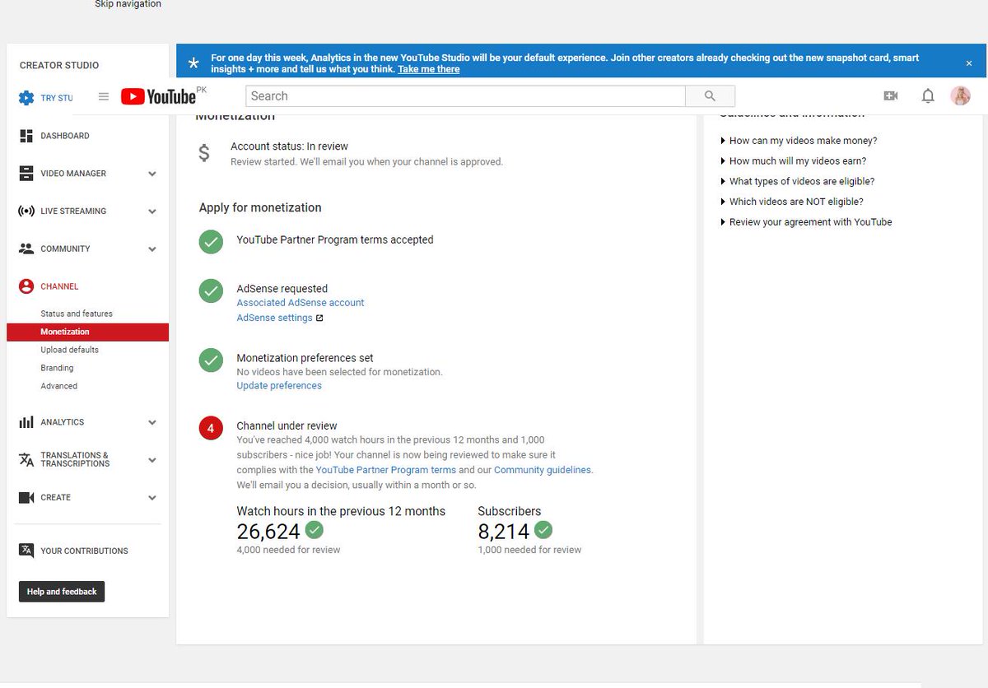Open the Advanced menu item
Screen dimensions: 988x688
click(58, 386)
